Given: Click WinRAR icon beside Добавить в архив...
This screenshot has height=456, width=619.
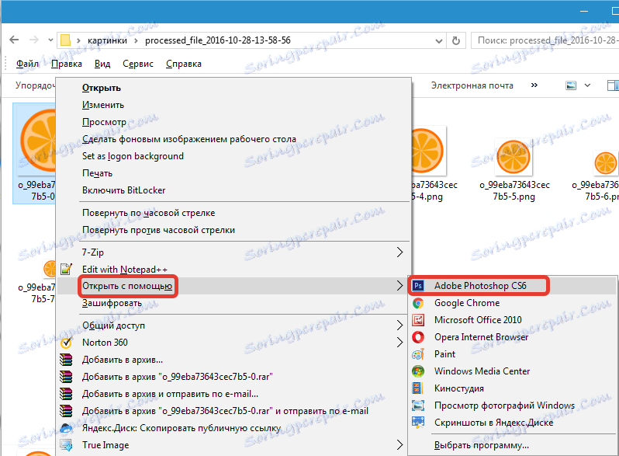Looking at the screenshot, I should pyautogui.click(x=66, y=360).
